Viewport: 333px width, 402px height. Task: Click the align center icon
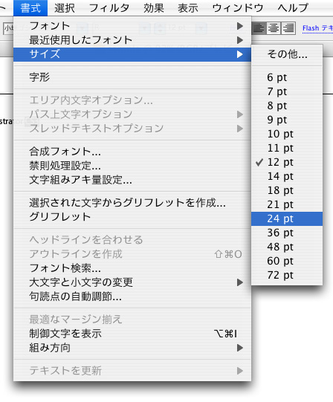click(274, 28)
